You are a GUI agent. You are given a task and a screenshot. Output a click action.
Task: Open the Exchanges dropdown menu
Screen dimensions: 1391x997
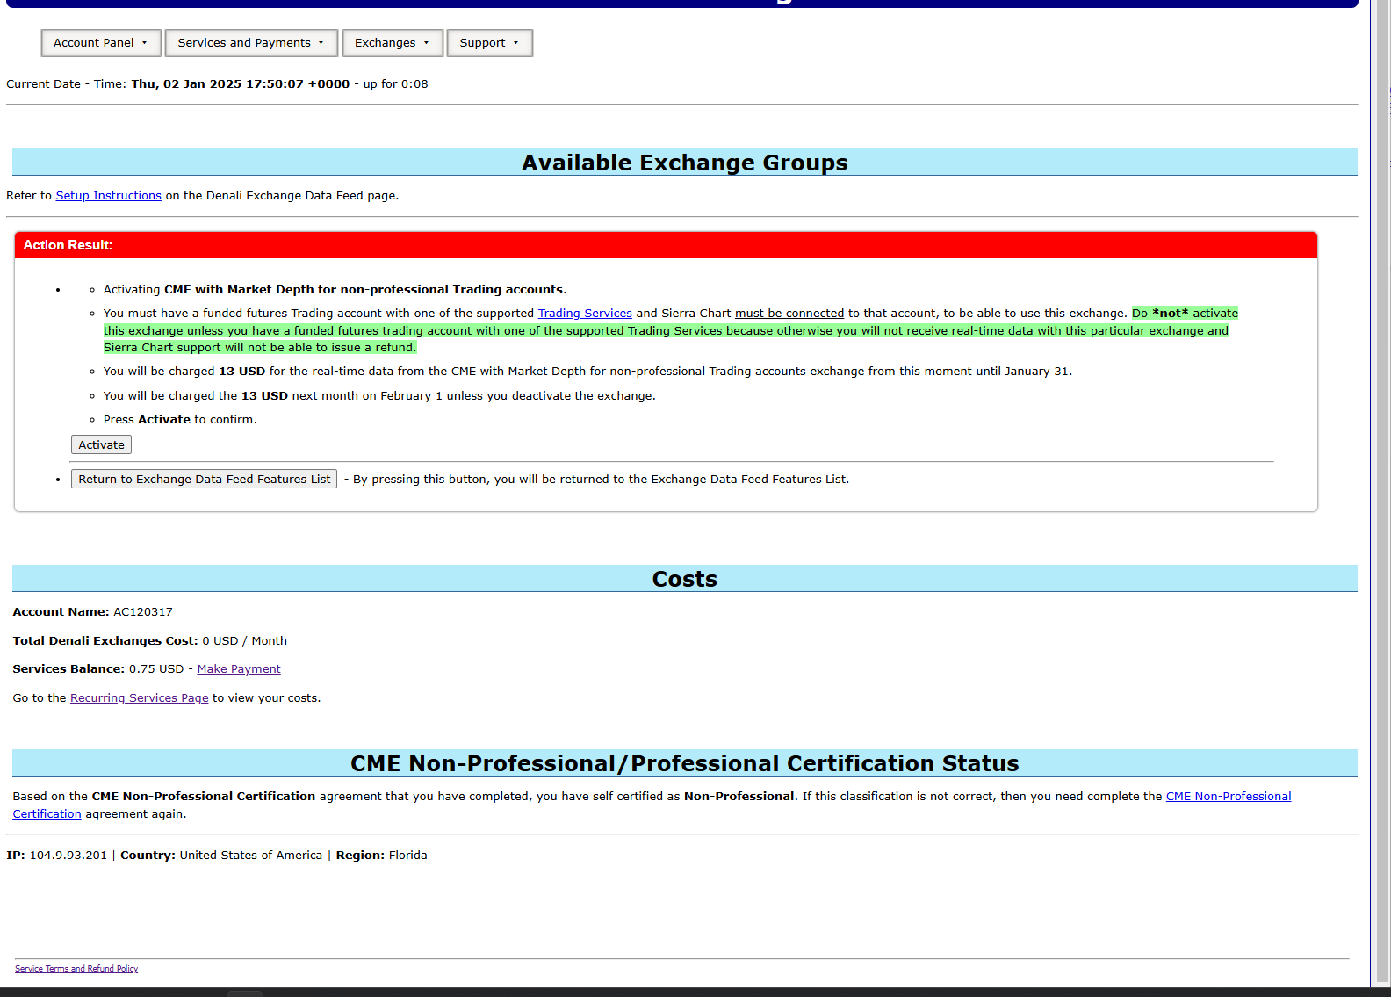(x=392, y=43)
